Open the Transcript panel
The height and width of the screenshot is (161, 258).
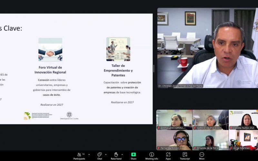tap(185, 156)
